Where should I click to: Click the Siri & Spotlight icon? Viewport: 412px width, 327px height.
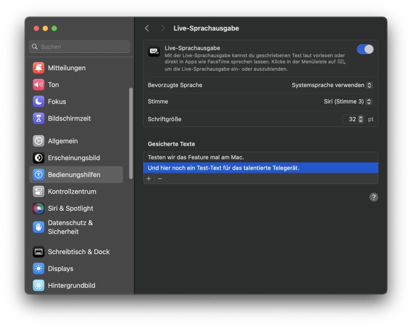pyautogui.click(x=39, y=208)
